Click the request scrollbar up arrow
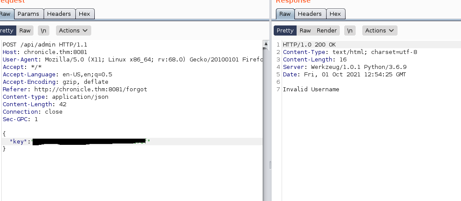461x201 pixels. (x=266, y=44)
